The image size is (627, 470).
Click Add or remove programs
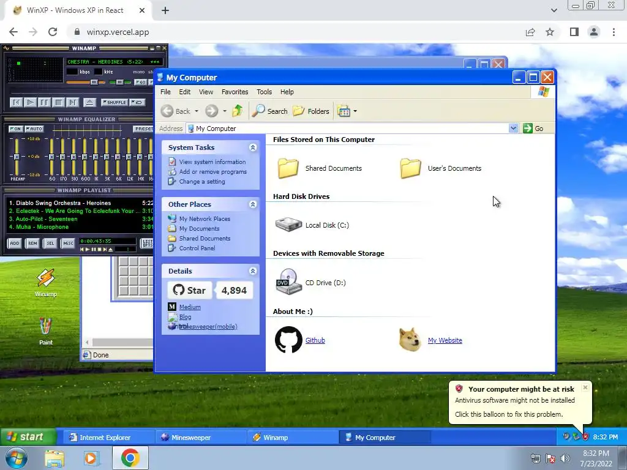pyautogui.click(x=212, y=171)
